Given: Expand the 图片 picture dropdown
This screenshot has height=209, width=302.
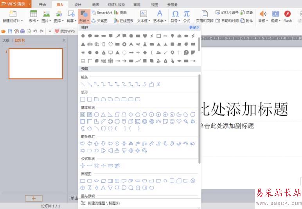Looking at the screenshot, I should [x=46, y=16].
